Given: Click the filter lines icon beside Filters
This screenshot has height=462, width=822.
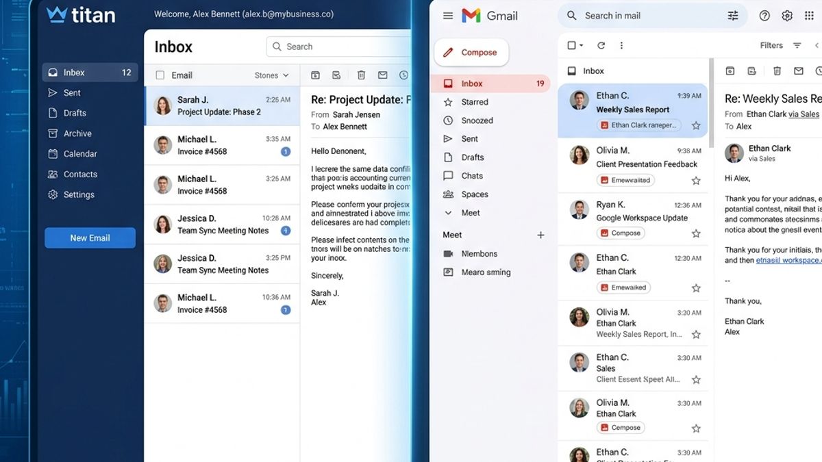Looking at the screenshot, I should coord(797,46).
